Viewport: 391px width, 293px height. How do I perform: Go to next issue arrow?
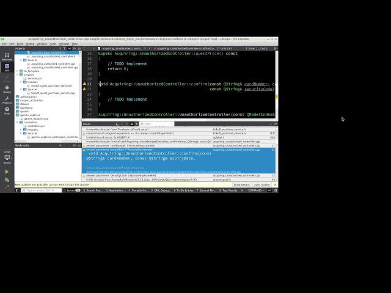126,124
